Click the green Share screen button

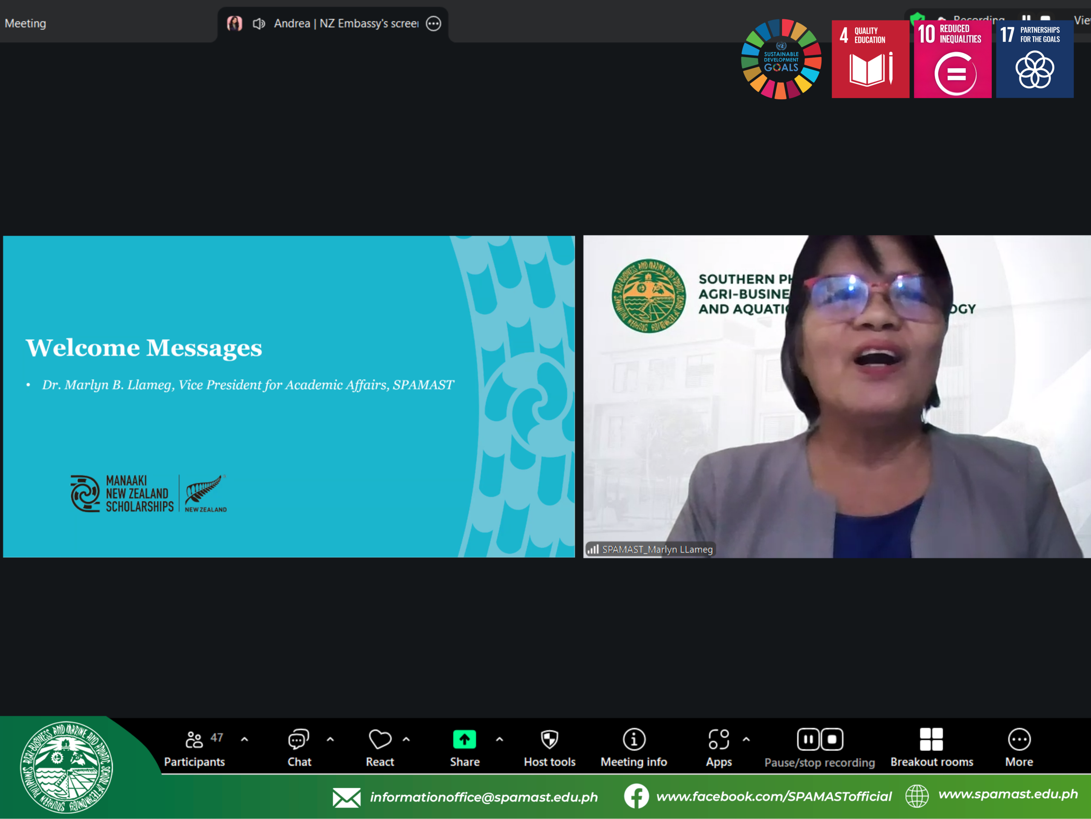tap(464, 740)
